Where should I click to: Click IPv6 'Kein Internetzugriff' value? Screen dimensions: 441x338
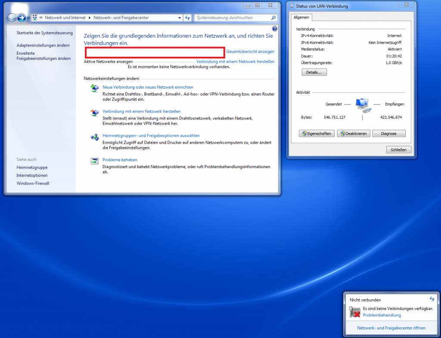point(385,43)
